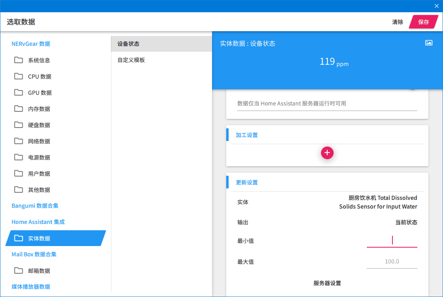Open the 系统信息 folder
The image size is (443, 297).
(55, 60)
